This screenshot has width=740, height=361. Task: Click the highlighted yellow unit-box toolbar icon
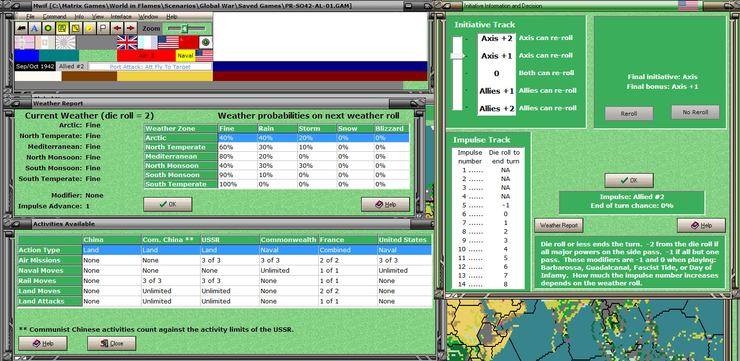tap(62, 28)
